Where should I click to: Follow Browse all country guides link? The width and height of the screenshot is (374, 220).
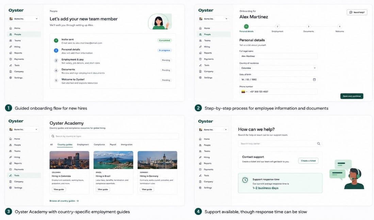(x=64, y=201)
